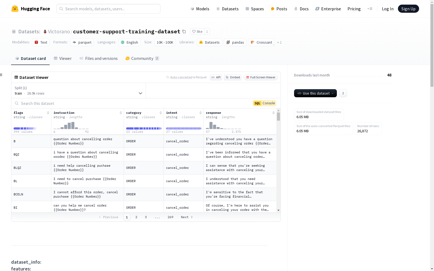Click the Datasets: breadcrumb label
Image resolution: width=434 pixels, height=271 pixels.
pyautogui.click(x=29, y=31)
